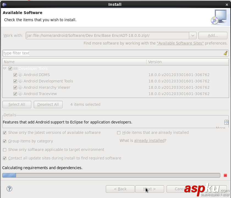Click the Android Hierarchy Viewer feature icon

coord(20,87)
